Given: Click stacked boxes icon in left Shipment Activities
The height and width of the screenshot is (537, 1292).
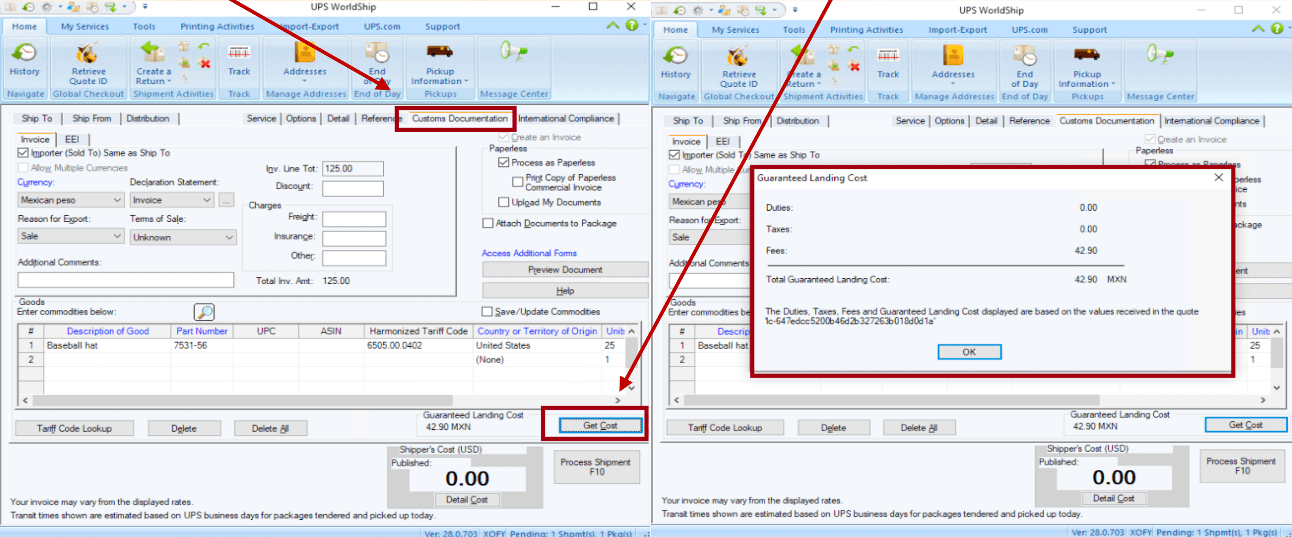Looking at the screenshot, I should 184,47.
